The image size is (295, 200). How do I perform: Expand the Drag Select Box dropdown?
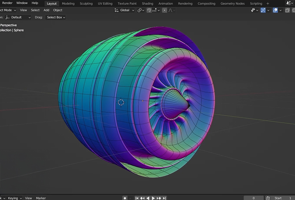pos(56,17)
